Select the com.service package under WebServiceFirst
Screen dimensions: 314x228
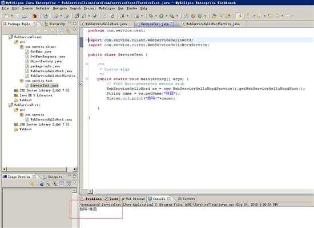pos(32,115)
